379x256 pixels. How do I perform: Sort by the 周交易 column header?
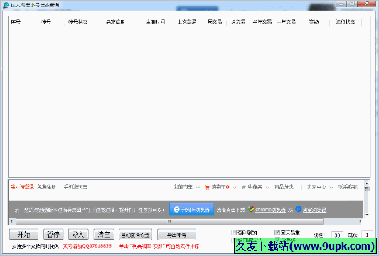pos(215,22)
